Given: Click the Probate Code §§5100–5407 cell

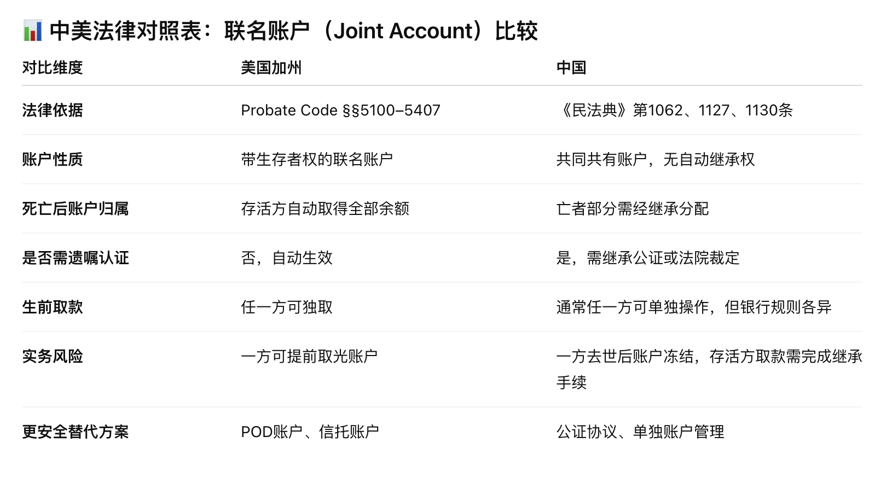Looking at the screenshot, I should [x=340, y=110].
